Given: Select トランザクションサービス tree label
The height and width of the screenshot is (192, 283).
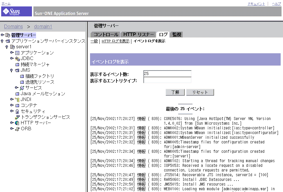Looking at the screenshot, I should click(x=45, y=117).
